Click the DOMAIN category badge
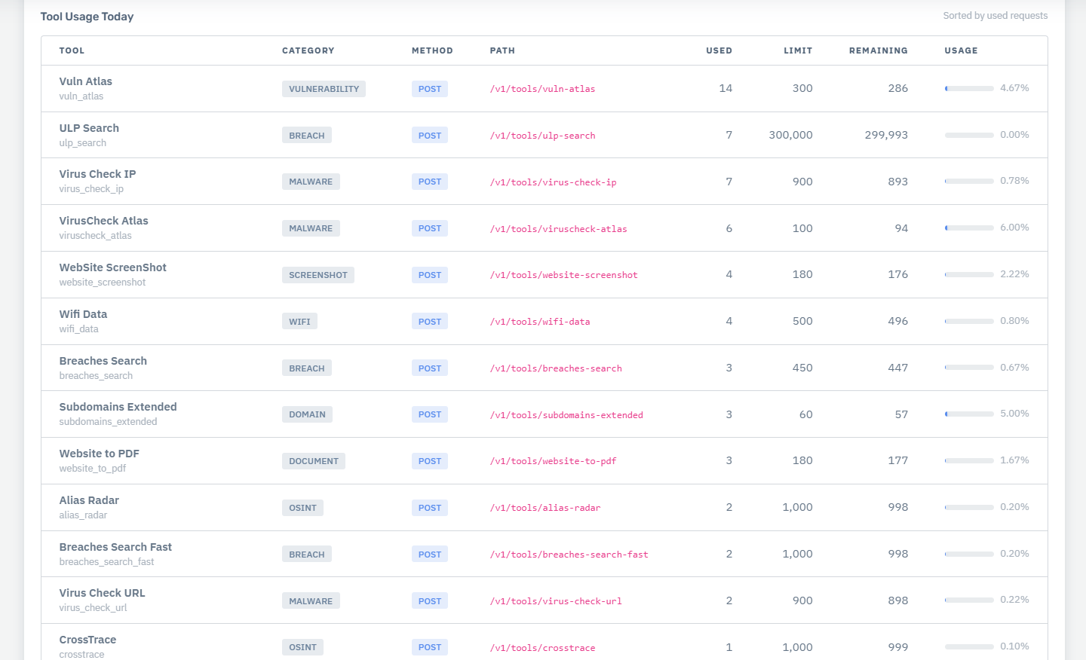 tap(307, 414)
